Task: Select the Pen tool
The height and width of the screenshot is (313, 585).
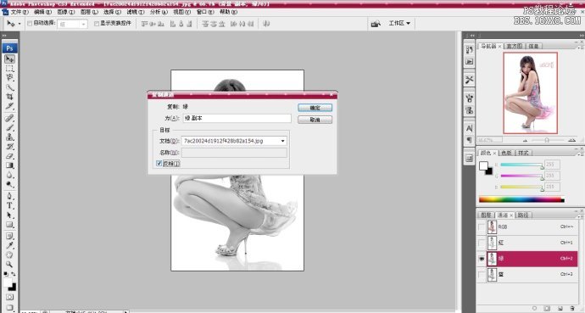Action: pos(9,196)
